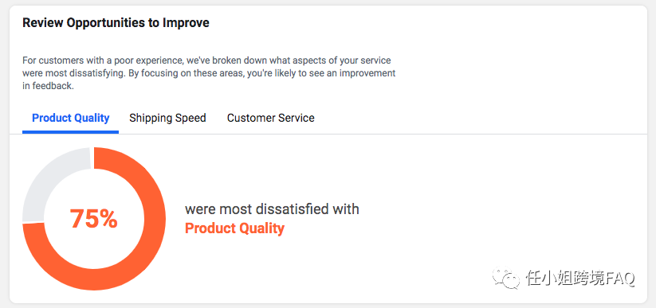Click the orange Product Quality label beside chart
The image size is (656, 308).
coord(234,228)
